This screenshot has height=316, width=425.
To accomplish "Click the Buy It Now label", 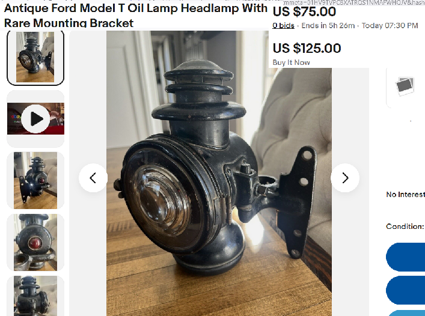I will coord(291,62).
